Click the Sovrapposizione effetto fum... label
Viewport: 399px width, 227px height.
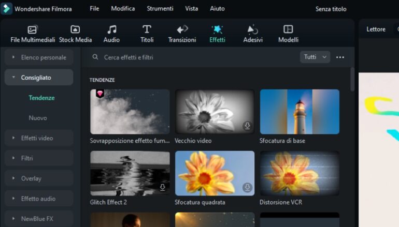tap(130, 141)
